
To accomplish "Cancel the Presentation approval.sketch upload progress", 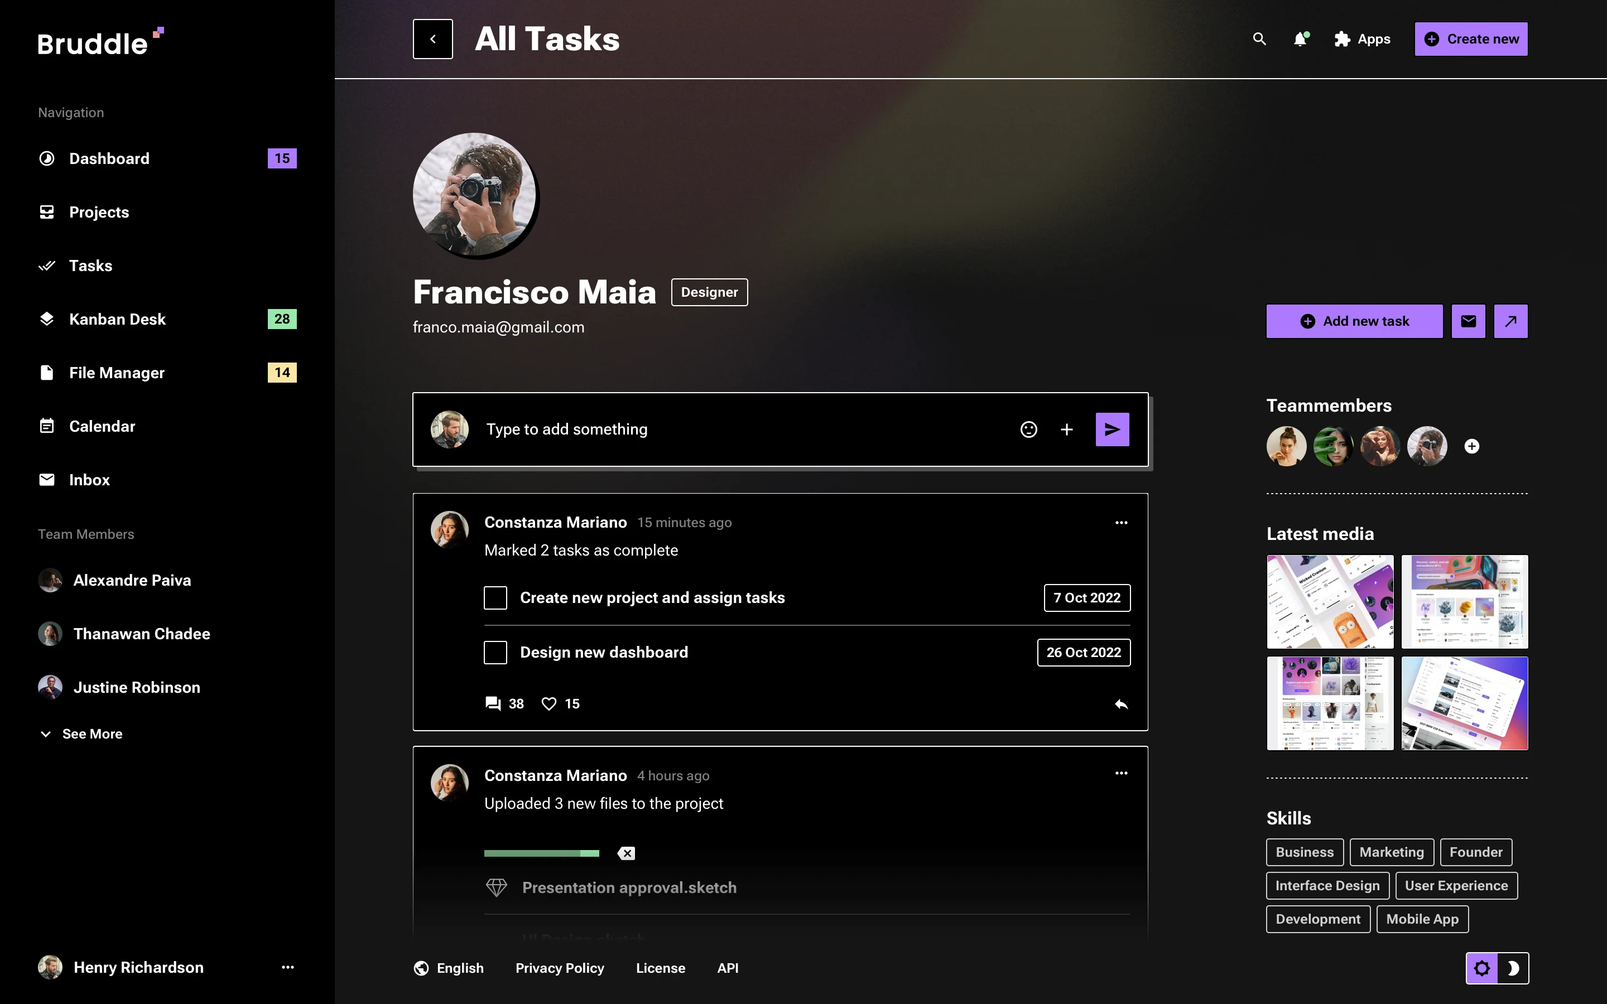I will tap(626, 853).
